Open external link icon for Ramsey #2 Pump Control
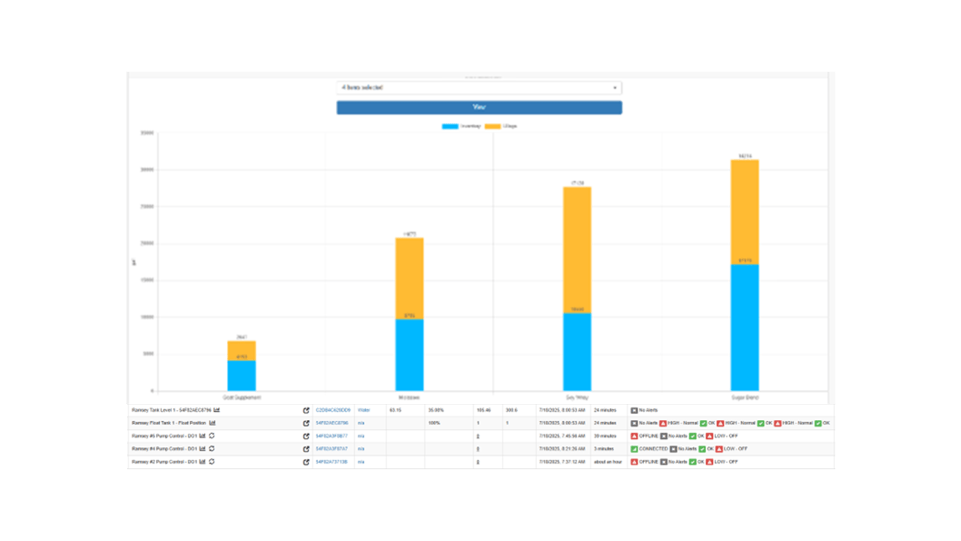The width and height of the screenshot is (961, 541). (x=306, y=462)
